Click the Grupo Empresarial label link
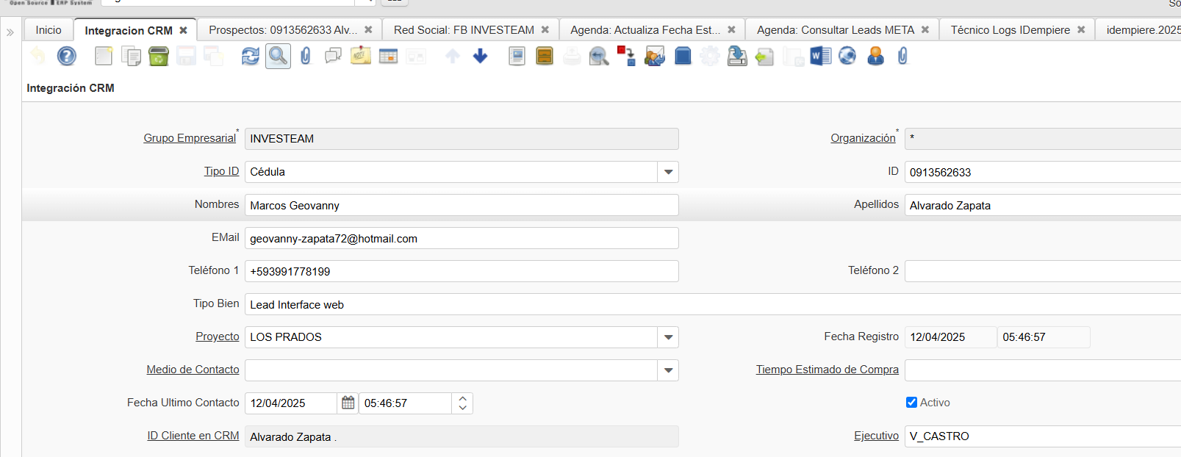1181x457 pixels. tap(190, 138)
